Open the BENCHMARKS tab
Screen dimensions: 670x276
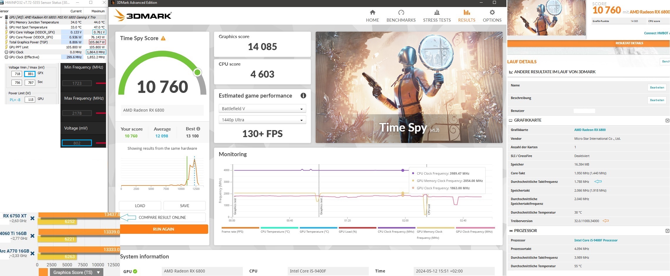(x=401, y=16)
